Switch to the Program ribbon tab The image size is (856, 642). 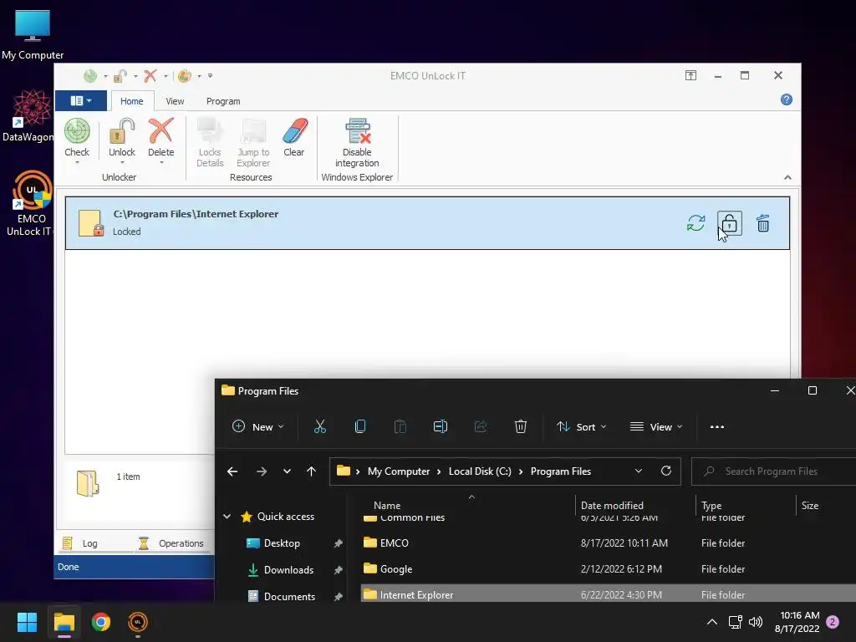coord(223,101)
